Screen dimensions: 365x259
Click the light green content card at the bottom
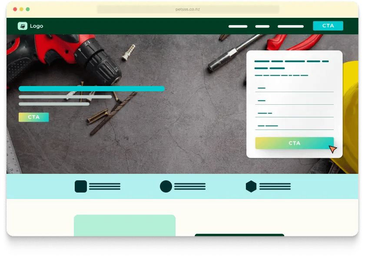pos(125,225)
